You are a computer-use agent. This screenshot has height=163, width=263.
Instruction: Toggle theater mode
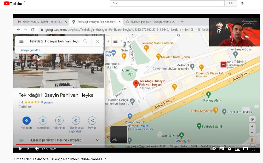point(245,149)
